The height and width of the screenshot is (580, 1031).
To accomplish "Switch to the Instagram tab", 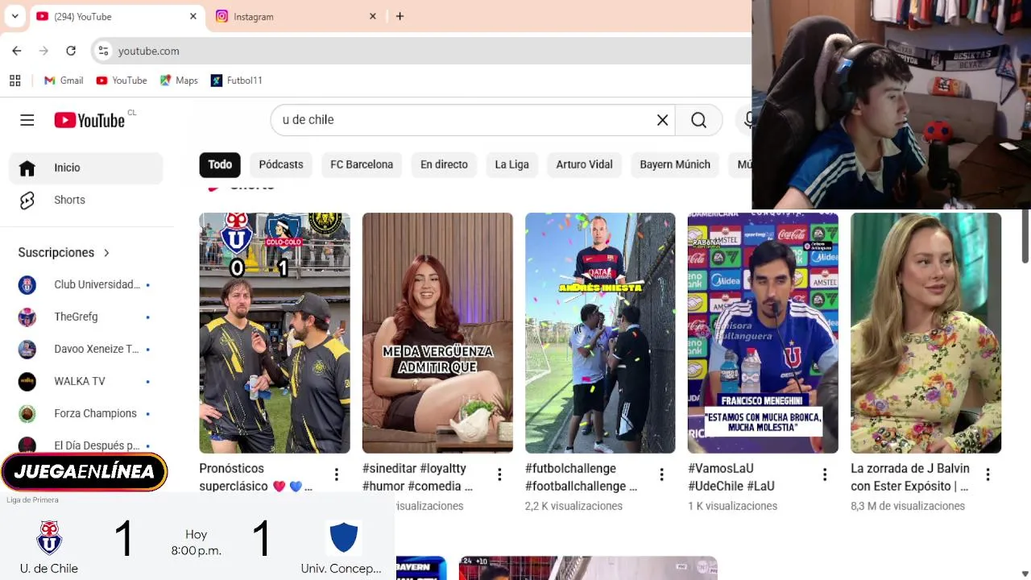I will coord(296,16).
